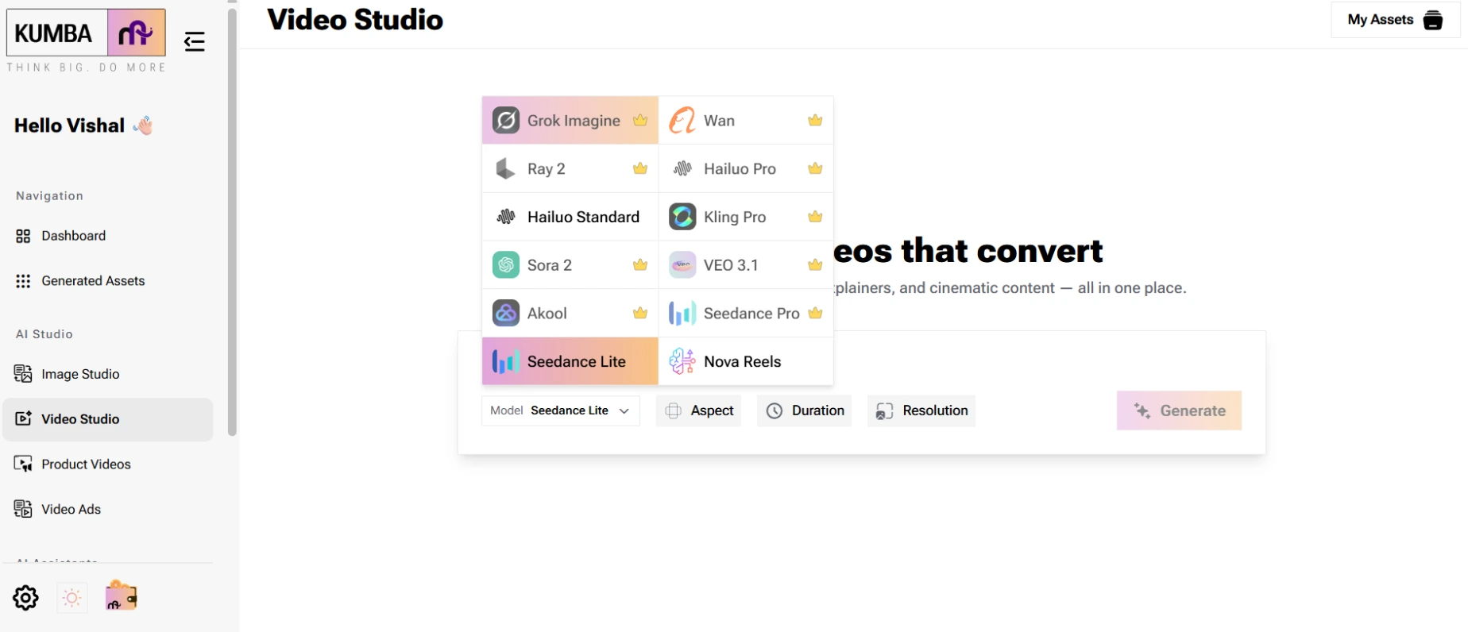Choose the VEO 3.1 model

point(746,265)
